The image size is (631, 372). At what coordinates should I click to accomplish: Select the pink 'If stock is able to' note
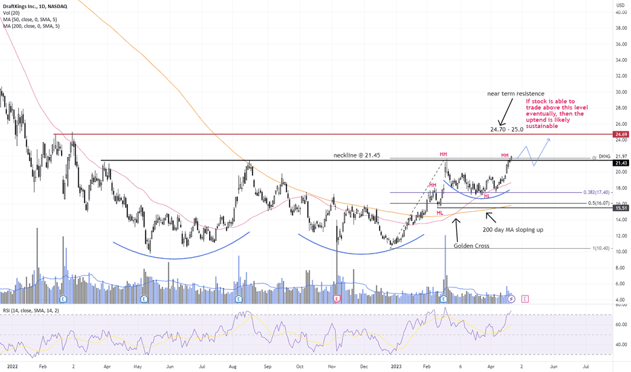point(557,114)
